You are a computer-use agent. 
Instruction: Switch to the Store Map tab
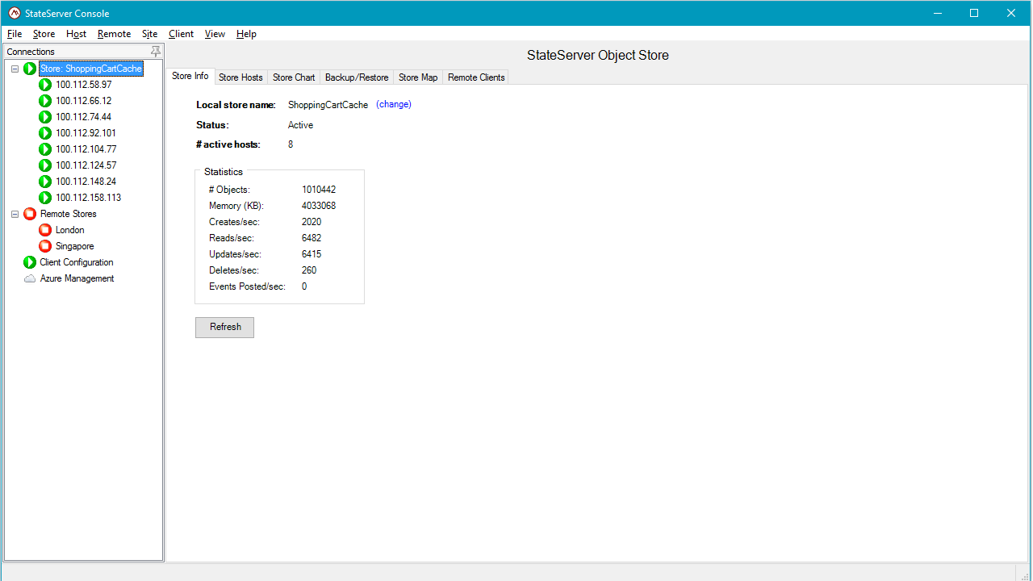(418, 77)
